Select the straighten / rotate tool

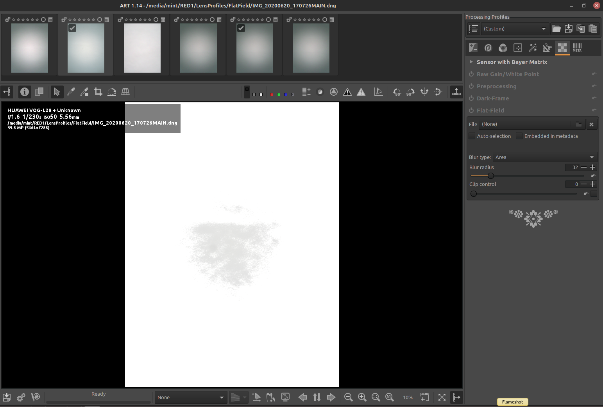click(112, 92)
